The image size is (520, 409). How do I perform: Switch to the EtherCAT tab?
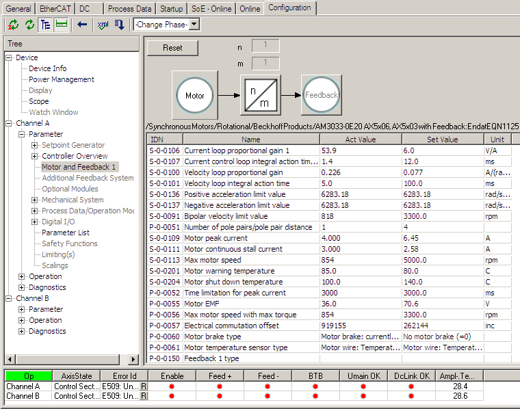click(x=55, y=9)
